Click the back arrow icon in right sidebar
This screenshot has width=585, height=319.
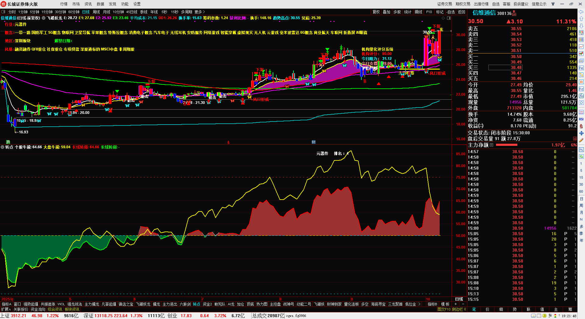[x=581, y=12]
